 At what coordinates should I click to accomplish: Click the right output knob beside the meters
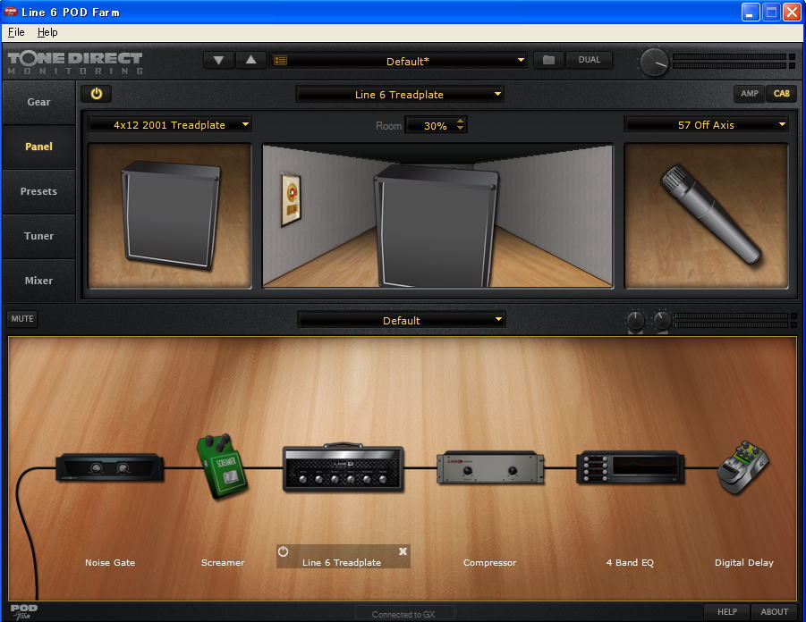pyautogui.click(x=661, y=321)
